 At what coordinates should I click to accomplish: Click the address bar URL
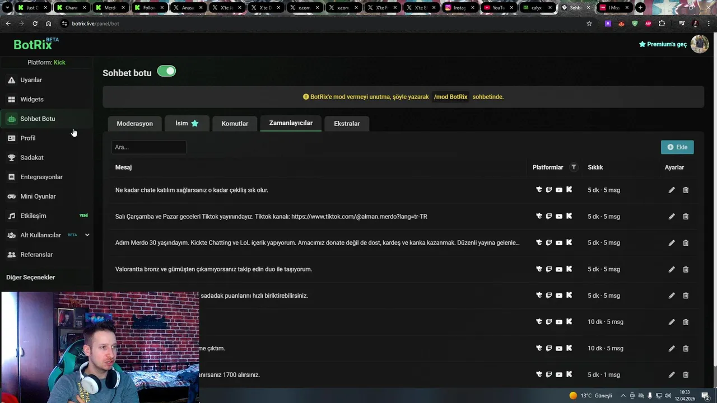pos(95,24)
